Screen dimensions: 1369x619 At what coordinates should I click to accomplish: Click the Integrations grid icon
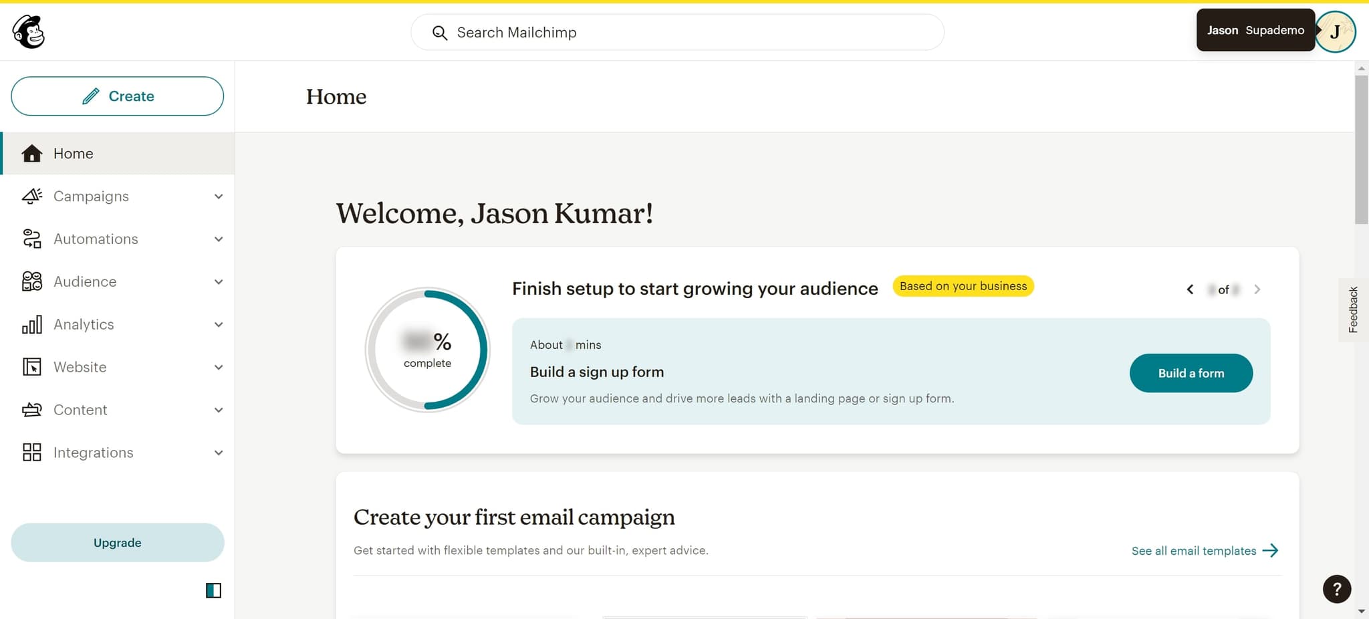(x=31, y=453)
